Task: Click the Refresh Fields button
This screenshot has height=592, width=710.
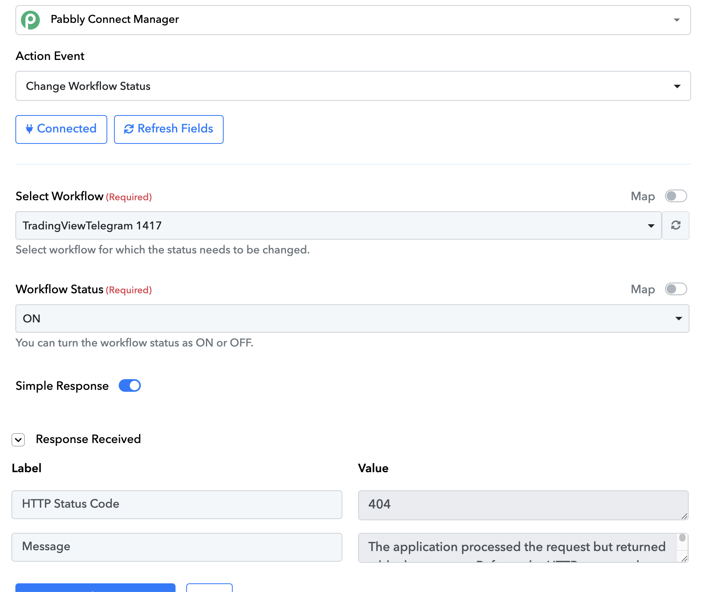Action: pyautogui.click(x=169, y=129)
